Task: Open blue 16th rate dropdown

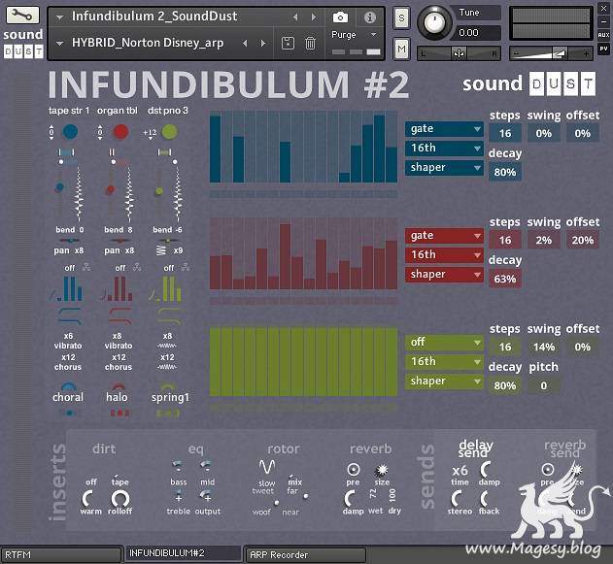Action: [444, 148]
